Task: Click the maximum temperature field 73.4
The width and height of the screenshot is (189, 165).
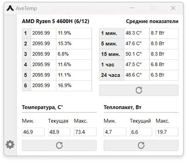Action: [x=85, y=132]
